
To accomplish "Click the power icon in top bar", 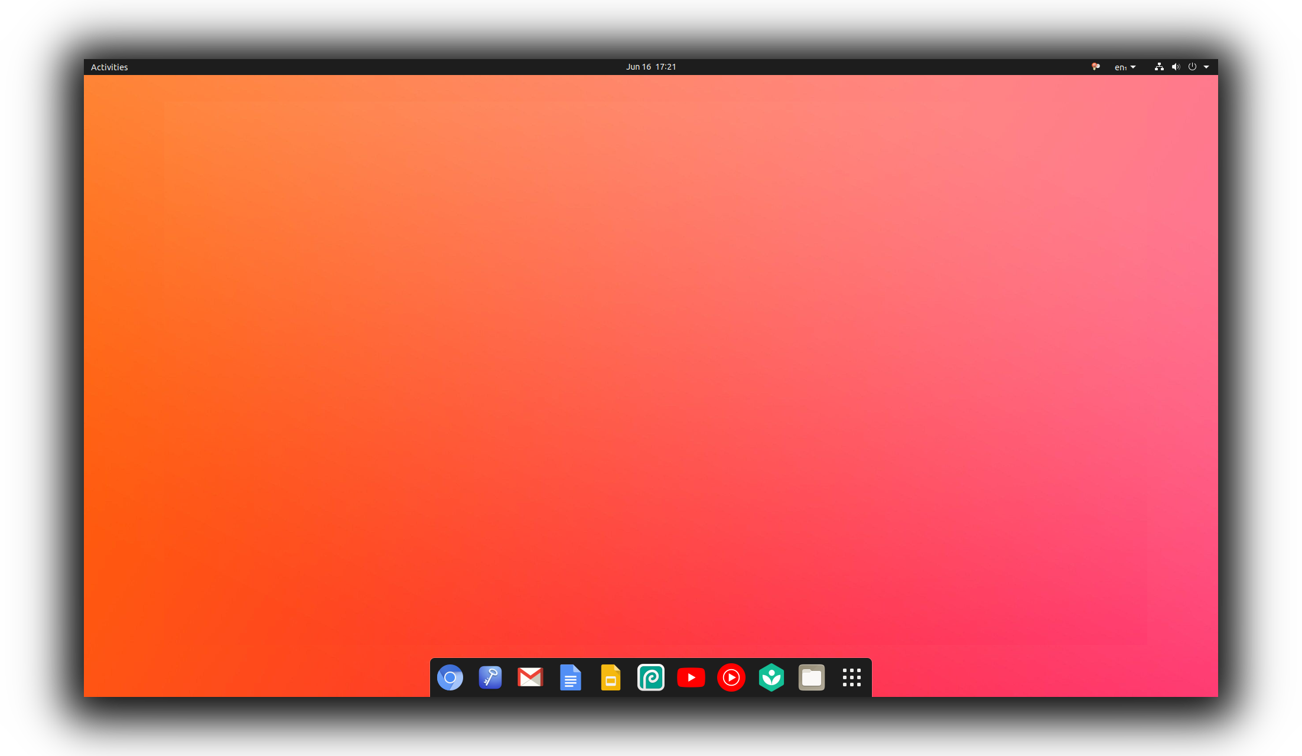I will (1192, 67).
